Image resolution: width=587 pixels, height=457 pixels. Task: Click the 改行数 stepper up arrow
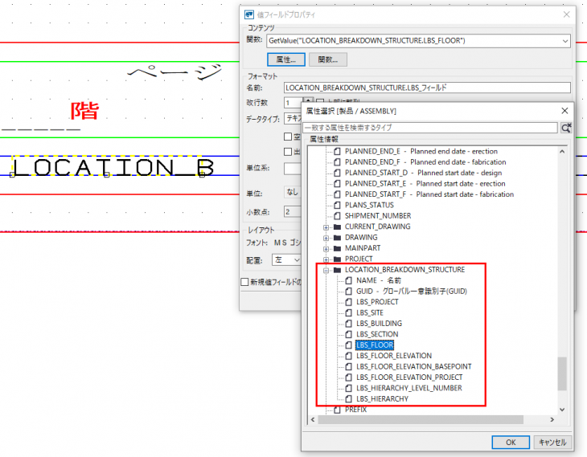[308, 100]
